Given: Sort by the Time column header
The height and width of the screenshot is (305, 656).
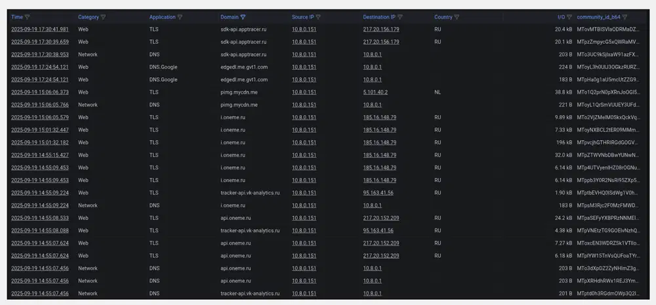Looking at the screenshot, I should pyautogui.click(x=17, y=17).
